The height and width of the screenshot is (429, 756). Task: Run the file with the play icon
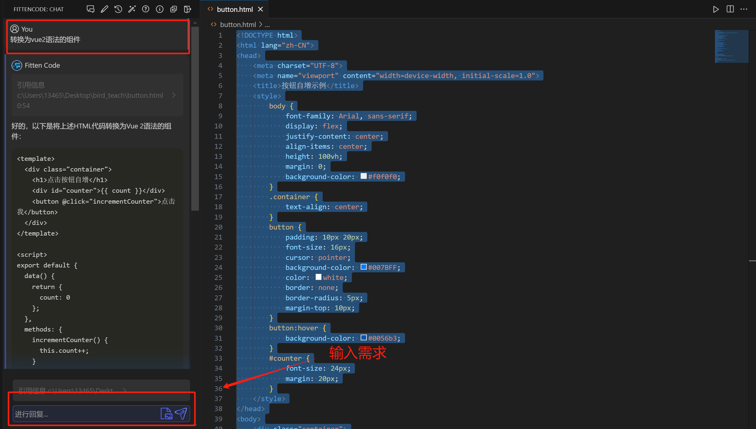click(716, 9)
